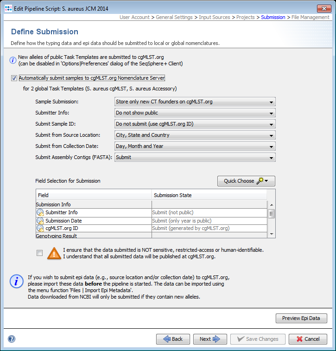Go to the Projects step
The image size is (336, 351).
pos(246,17)
